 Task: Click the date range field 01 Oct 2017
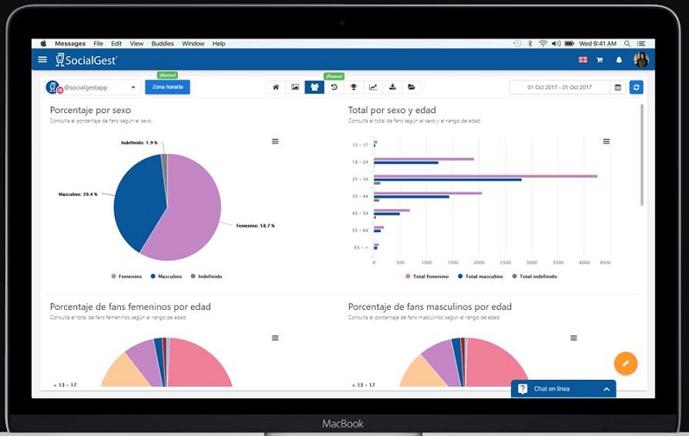559,87
